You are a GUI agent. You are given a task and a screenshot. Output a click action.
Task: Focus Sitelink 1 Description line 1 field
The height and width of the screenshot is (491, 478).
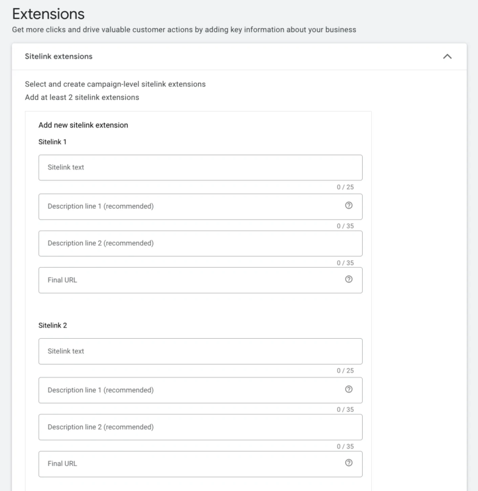tap(200, 206)
